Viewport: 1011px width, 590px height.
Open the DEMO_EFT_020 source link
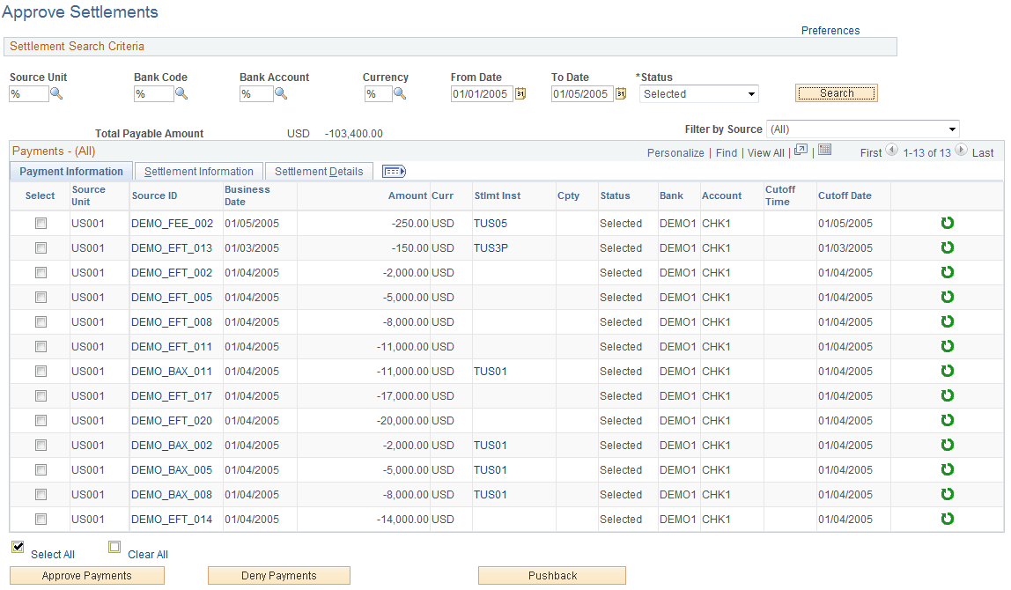coord(172,420)
